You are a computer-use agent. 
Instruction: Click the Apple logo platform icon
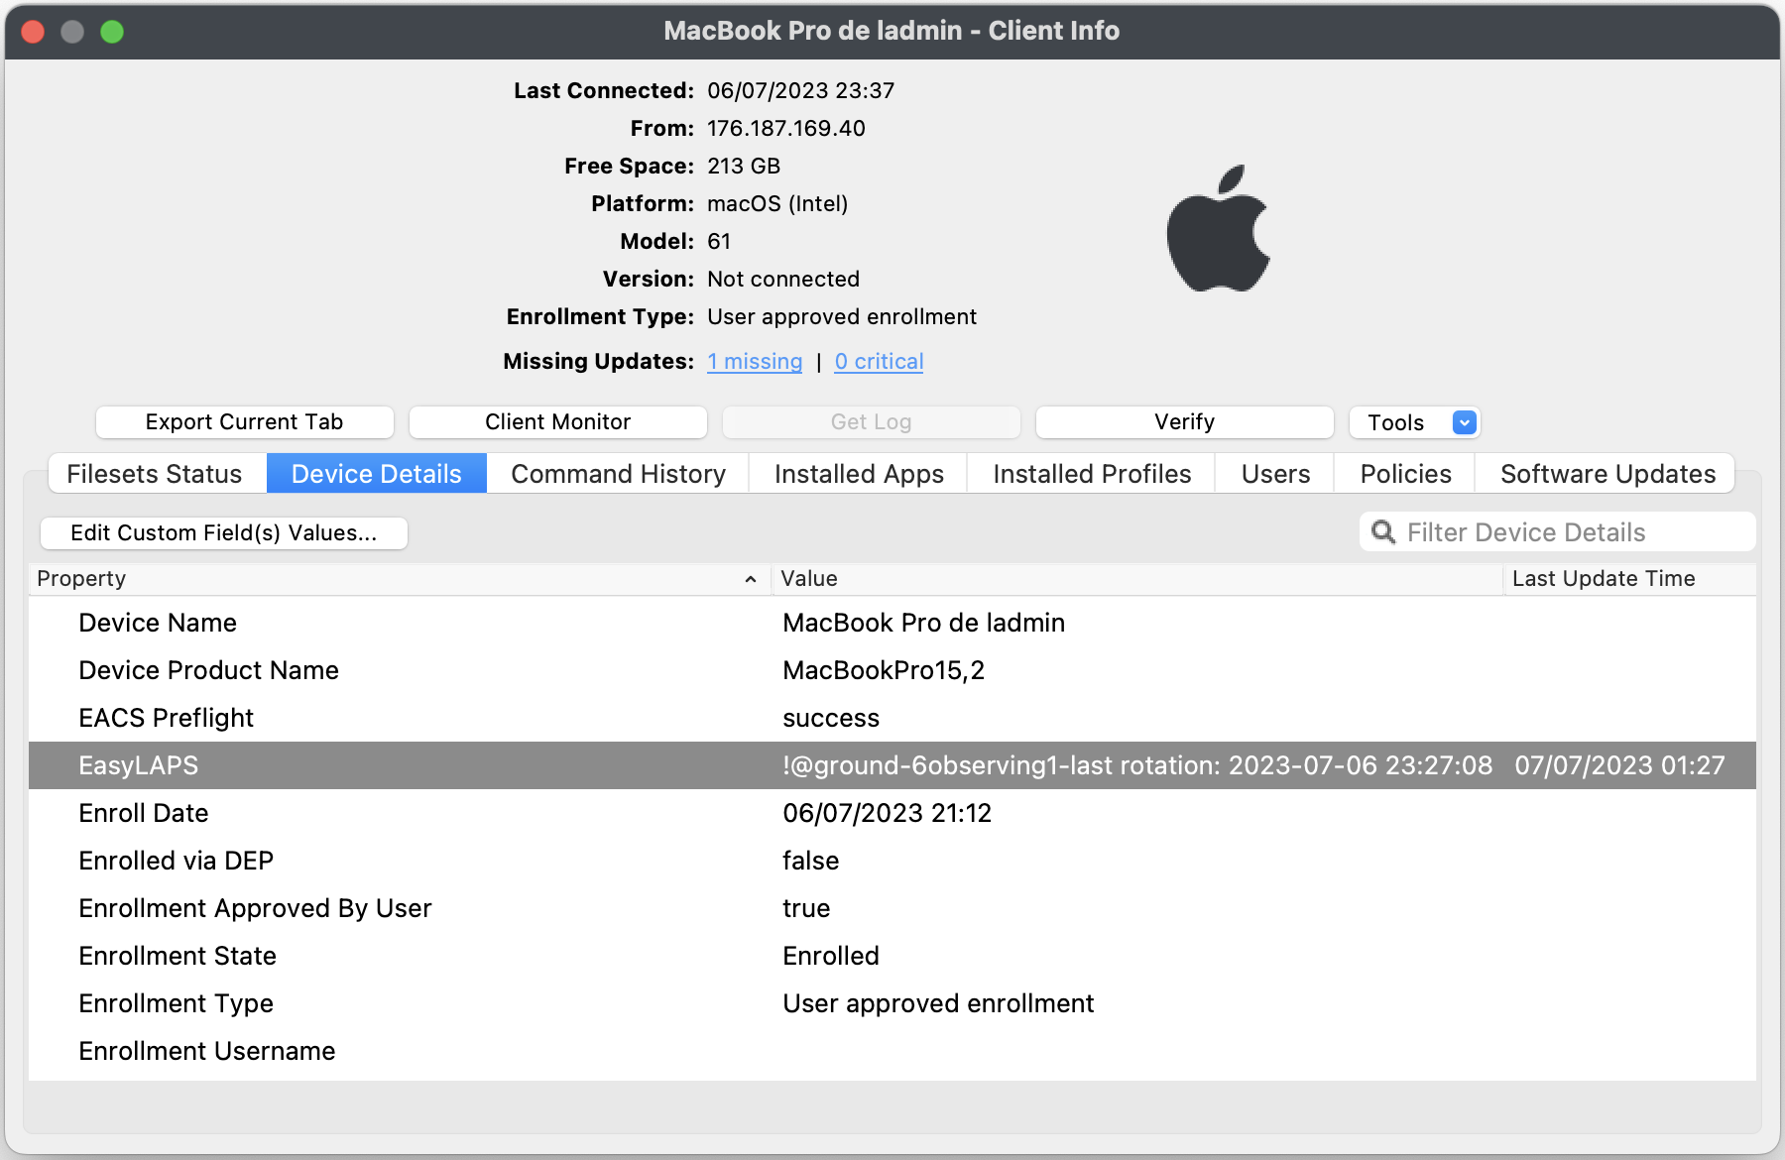(1218, 228)
